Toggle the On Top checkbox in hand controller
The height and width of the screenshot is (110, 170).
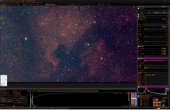pyautogui.click(x=2, y=85)
